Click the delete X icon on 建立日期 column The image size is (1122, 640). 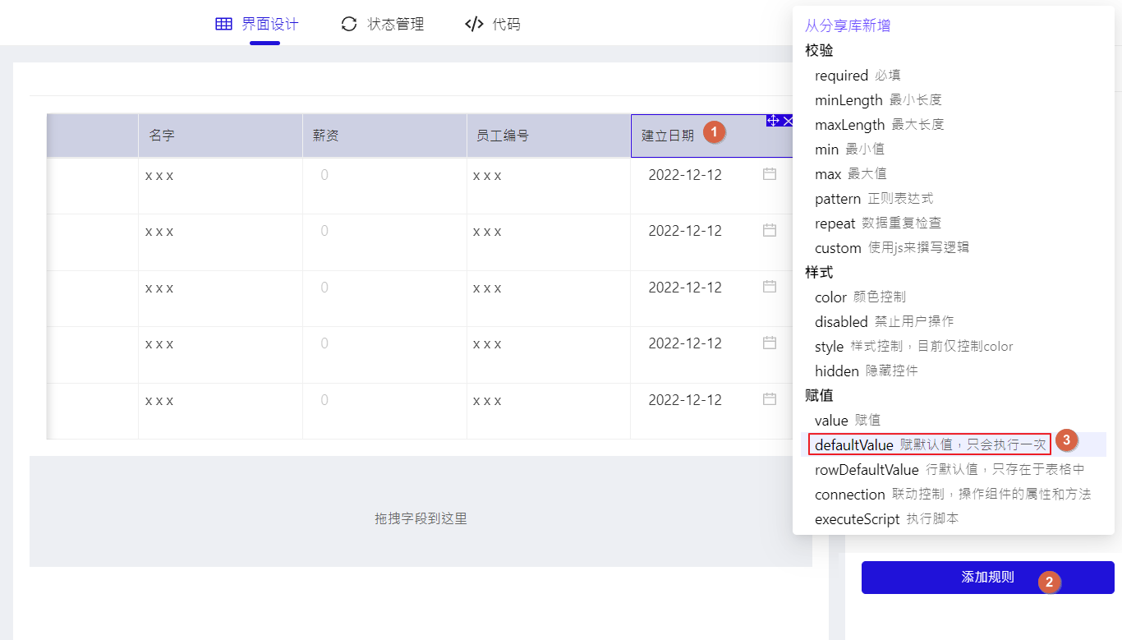point(789,121)
